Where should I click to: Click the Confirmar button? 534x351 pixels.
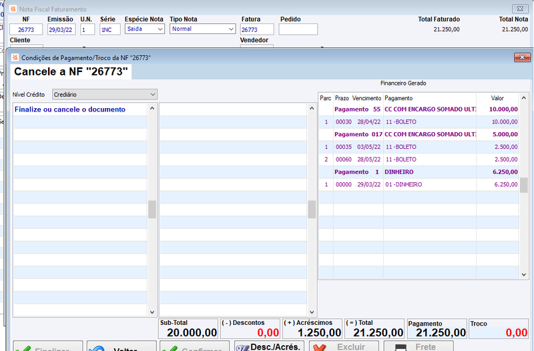(x=194, y=346)
